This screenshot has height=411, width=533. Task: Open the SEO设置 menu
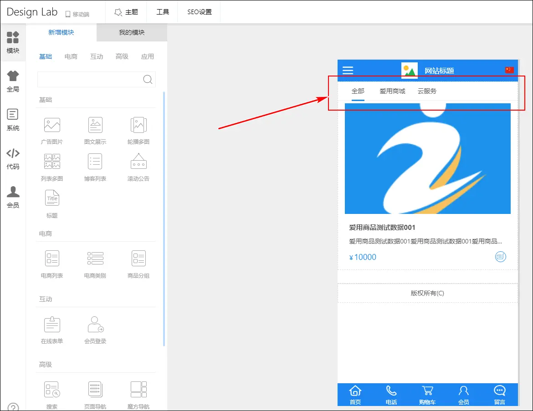[200, 12]
